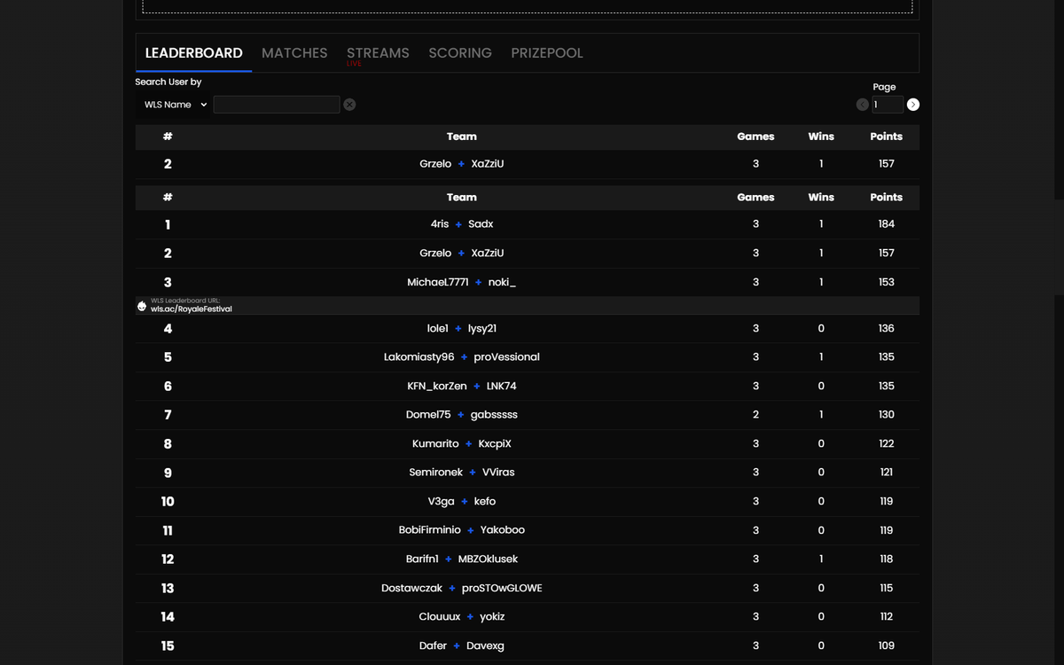Image resolution: width=1064 pixels, height=665 pixels.
Task: Click player Kumarito in rank 8
Action: [435, 444]
